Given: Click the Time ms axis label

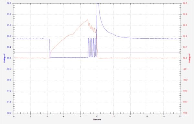Looking at the screenshot, I should click(x=97, y=119).
